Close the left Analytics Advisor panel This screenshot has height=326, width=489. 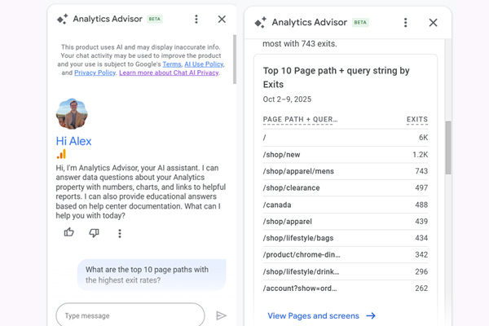[x=222, y=19]
